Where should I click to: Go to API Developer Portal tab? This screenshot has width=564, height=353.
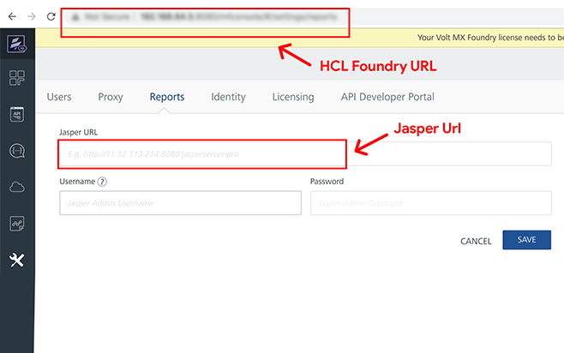[387, 97]
